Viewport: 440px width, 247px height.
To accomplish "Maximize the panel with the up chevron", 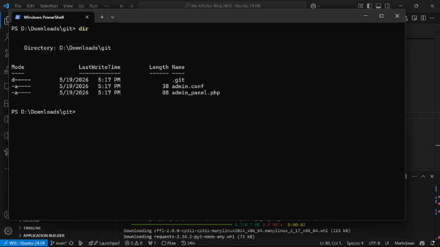I will [x=423, y=176].
